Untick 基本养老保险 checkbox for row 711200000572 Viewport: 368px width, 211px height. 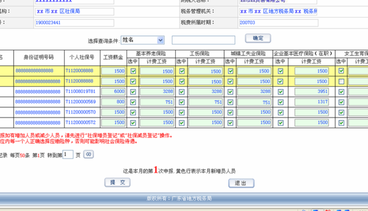(x=133, y=123)
